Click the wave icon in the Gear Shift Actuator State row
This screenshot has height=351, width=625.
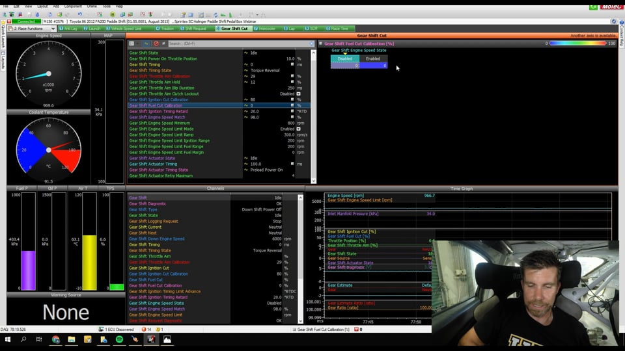(246, 158)
